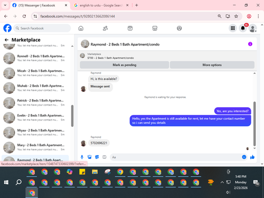The width and height of the screenshot is (264, 198).
Task: Open File Explorer from taskbar
Action: click(x=95, y=172)
